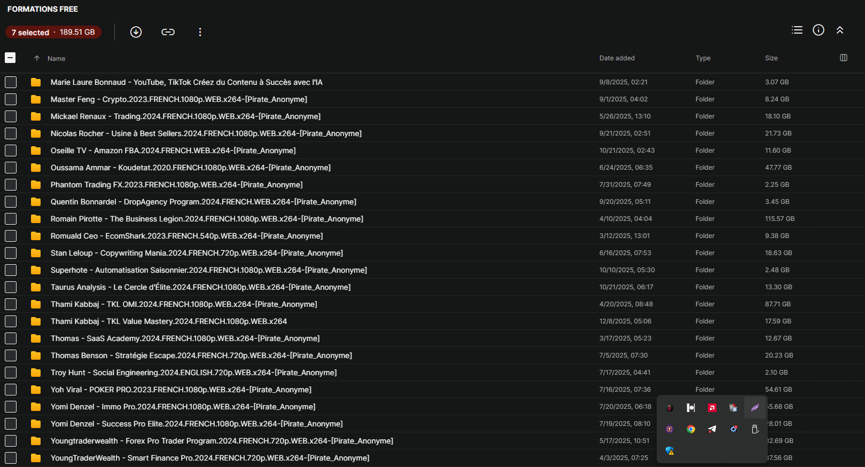This screenshot has width=865, height=467.
Task: Click folder icon of Master Feng Crypto
Action: click(36, 99)
